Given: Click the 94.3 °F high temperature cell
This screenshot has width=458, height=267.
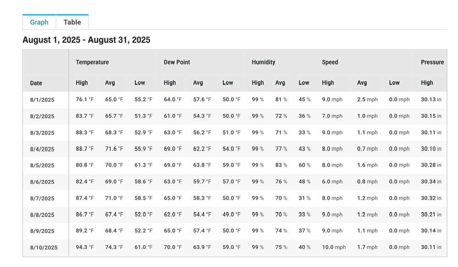Looking at the screenshot, I should [x=85, y=247].
